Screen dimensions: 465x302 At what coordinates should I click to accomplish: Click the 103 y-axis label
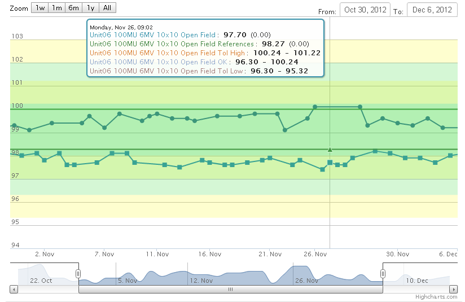17,36
